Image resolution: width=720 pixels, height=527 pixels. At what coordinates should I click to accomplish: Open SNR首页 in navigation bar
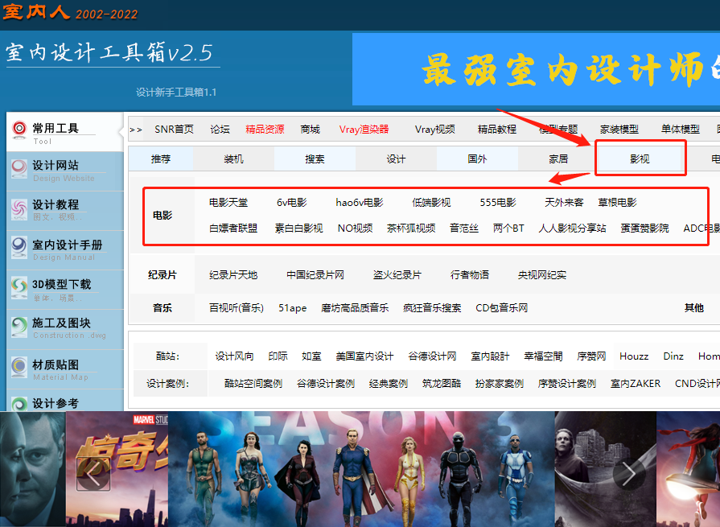(174, 130)
